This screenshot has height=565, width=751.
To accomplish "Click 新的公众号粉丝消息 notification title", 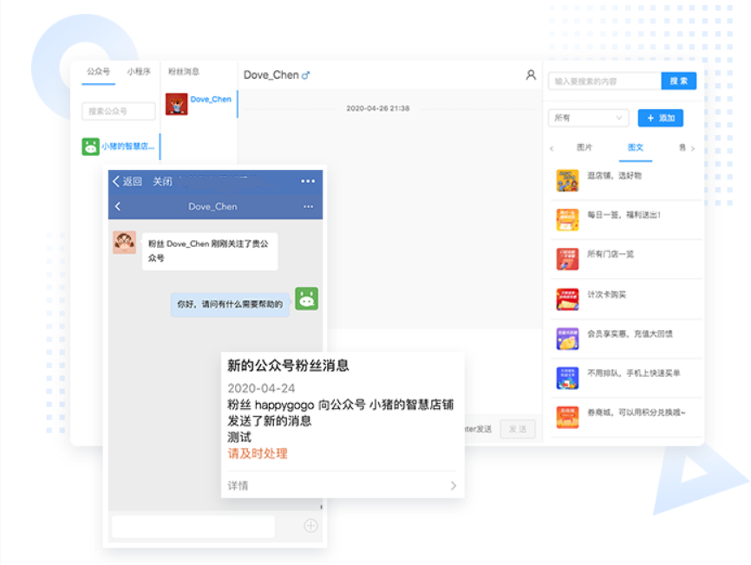I will (288, 366).
